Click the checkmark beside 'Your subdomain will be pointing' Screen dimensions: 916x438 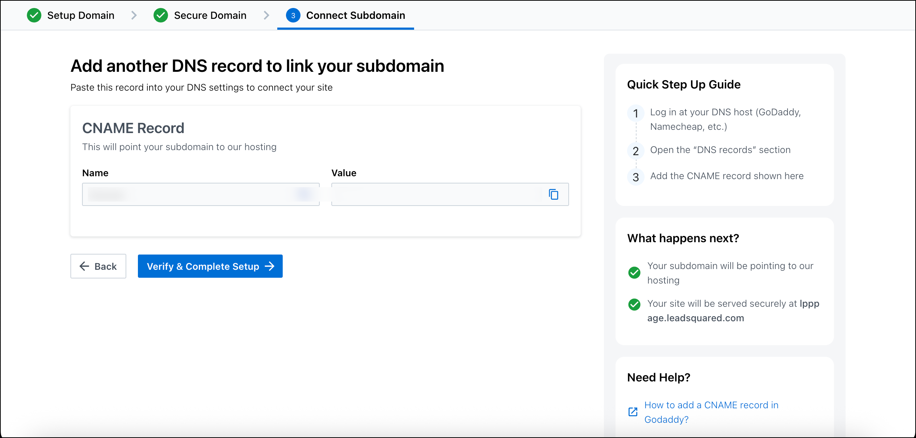tap(634, 273)
